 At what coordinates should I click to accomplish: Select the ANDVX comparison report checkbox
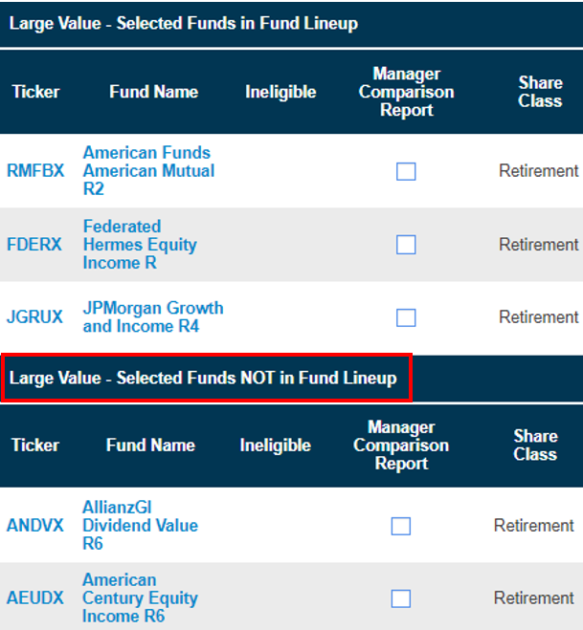click(x=401, y=526)
